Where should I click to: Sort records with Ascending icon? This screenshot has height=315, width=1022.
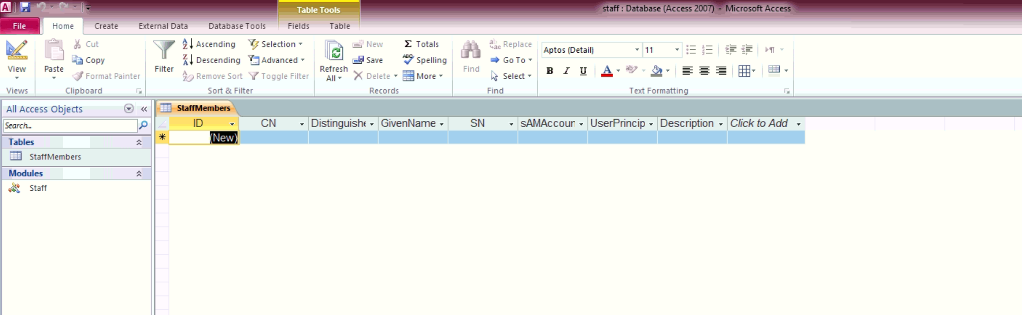(x=209, y=44)
